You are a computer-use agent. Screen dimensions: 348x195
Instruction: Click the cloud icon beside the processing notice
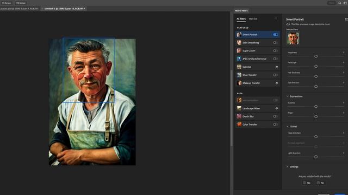288,24
